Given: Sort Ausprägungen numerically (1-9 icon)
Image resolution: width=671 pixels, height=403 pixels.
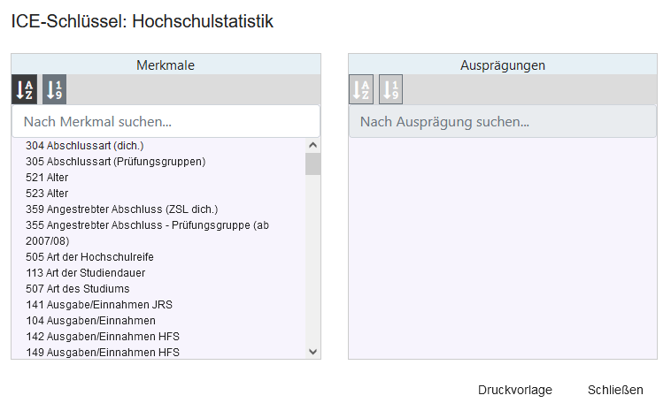Looking at the screenshot, I should coord(390,89).
